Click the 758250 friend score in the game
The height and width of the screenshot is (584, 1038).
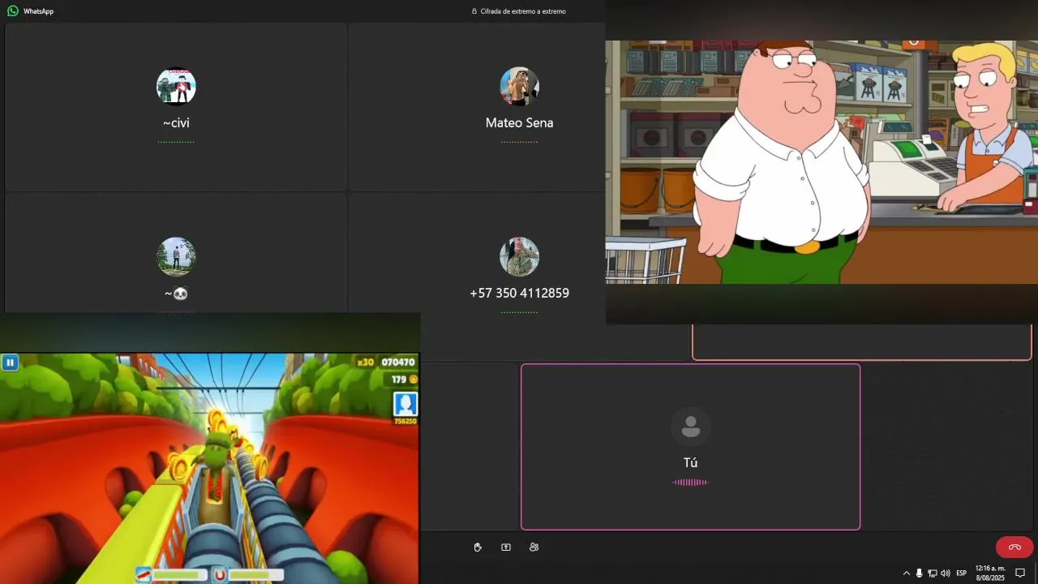[x=405, y=421]
